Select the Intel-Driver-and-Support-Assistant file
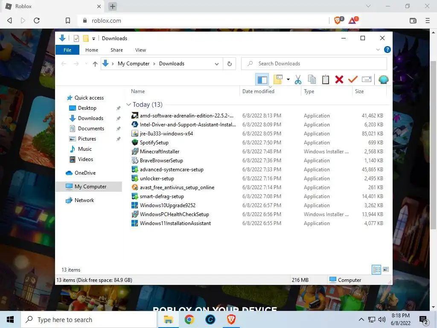437x328 pixels. 188,124
